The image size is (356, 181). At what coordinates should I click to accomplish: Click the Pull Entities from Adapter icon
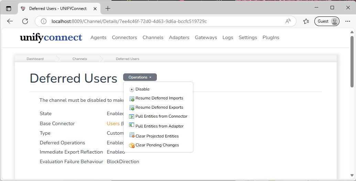click(x=131, y=125)
